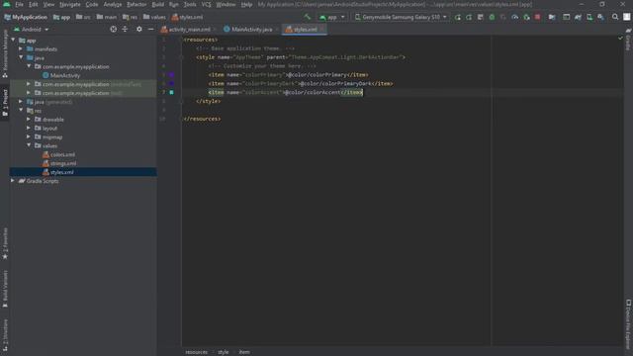Click the resources breadcrumb at editor bottom
The width and height of the screenshot is (633, 356).
pyautogui.click(x=196, y=352)
